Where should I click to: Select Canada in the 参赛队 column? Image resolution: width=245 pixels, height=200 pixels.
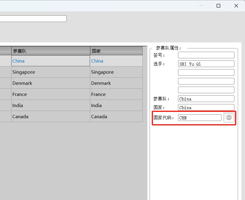(20, 117)
